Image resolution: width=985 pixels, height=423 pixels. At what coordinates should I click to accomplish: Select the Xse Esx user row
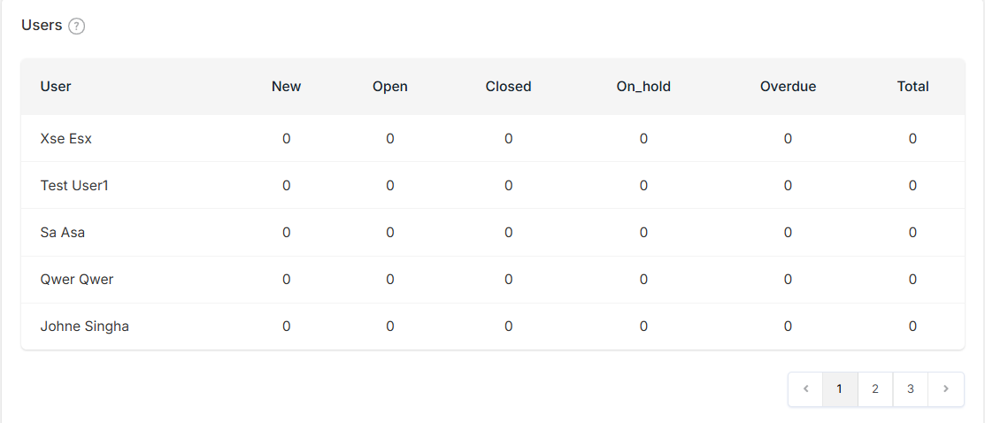click(492, 139)
